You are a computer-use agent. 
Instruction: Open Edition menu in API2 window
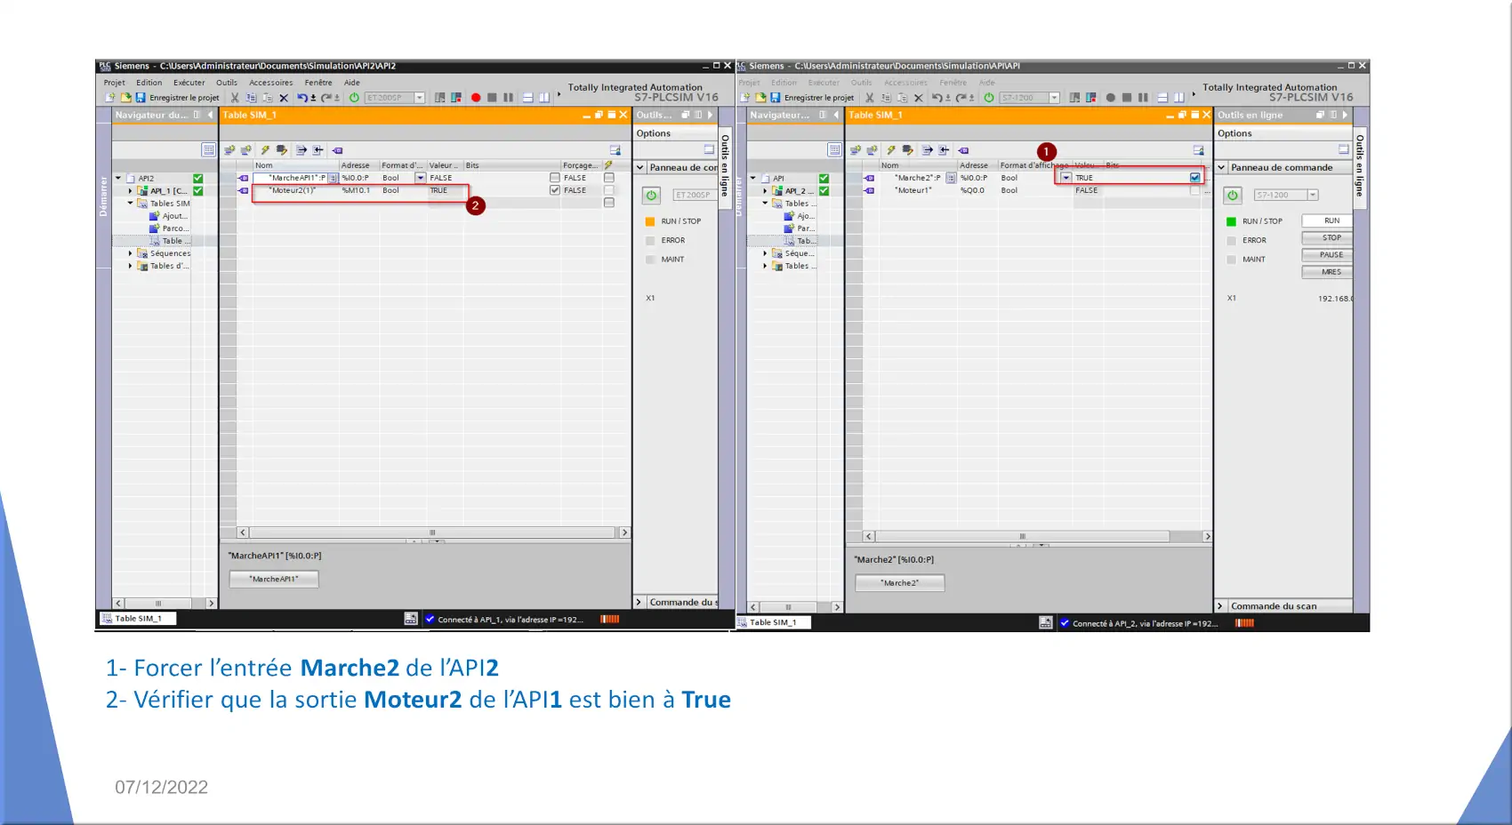[149, 83]
